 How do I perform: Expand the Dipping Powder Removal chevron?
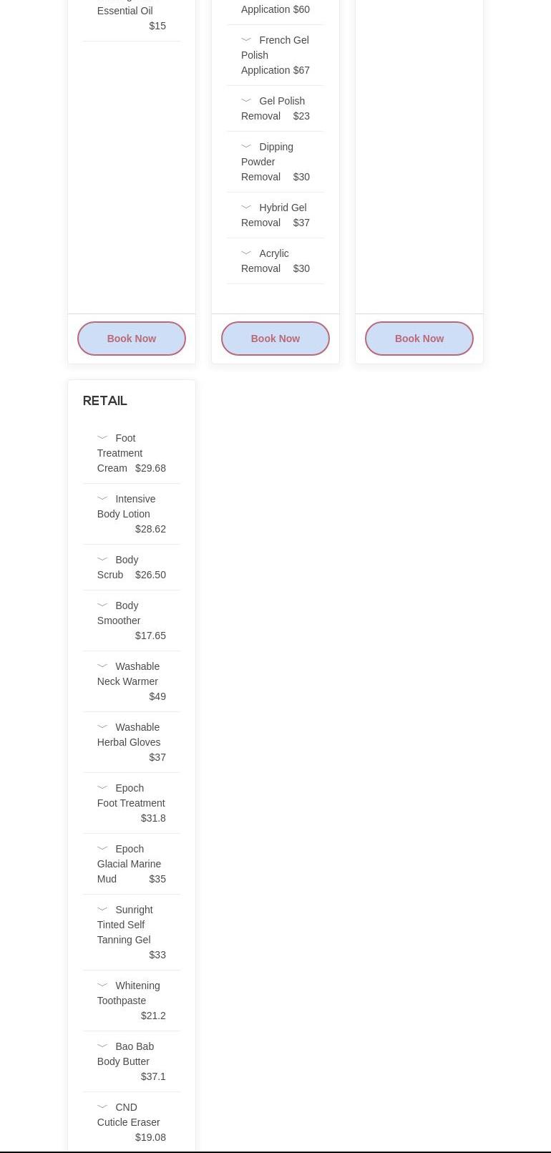point(246,147)
